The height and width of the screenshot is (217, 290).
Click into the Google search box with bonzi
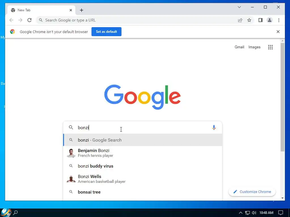point(142,127)
